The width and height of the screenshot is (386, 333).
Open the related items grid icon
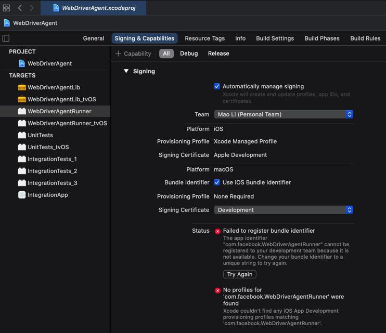pos(6,8)
